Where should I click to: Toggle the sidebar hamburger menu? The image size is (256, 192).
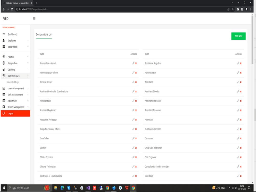point(34,18)
